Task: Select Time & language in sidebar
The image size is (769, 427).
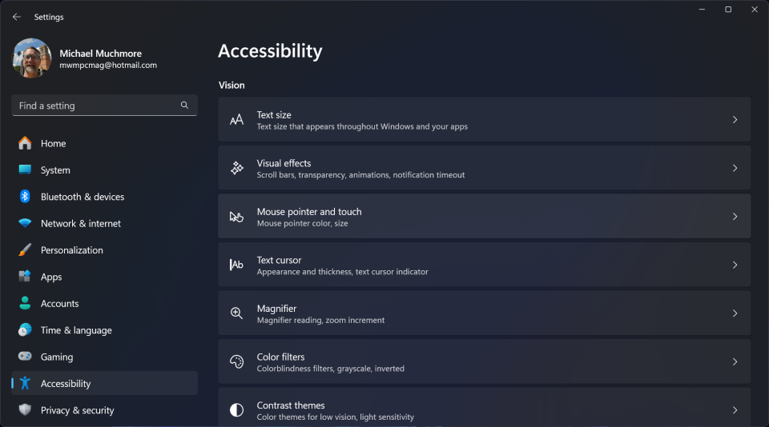Action: tap(76, 330)
